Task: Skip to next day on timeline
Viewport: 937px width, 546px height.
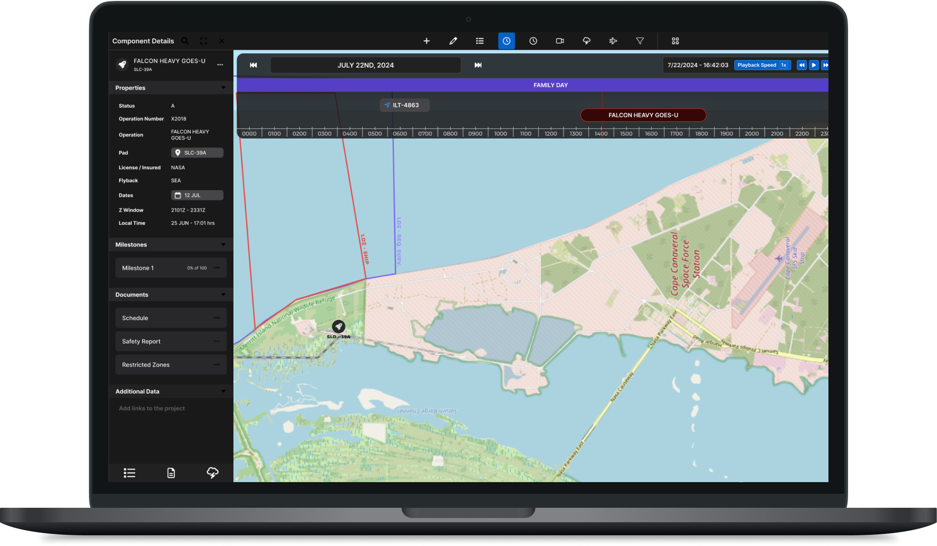Action: [478, 65]
